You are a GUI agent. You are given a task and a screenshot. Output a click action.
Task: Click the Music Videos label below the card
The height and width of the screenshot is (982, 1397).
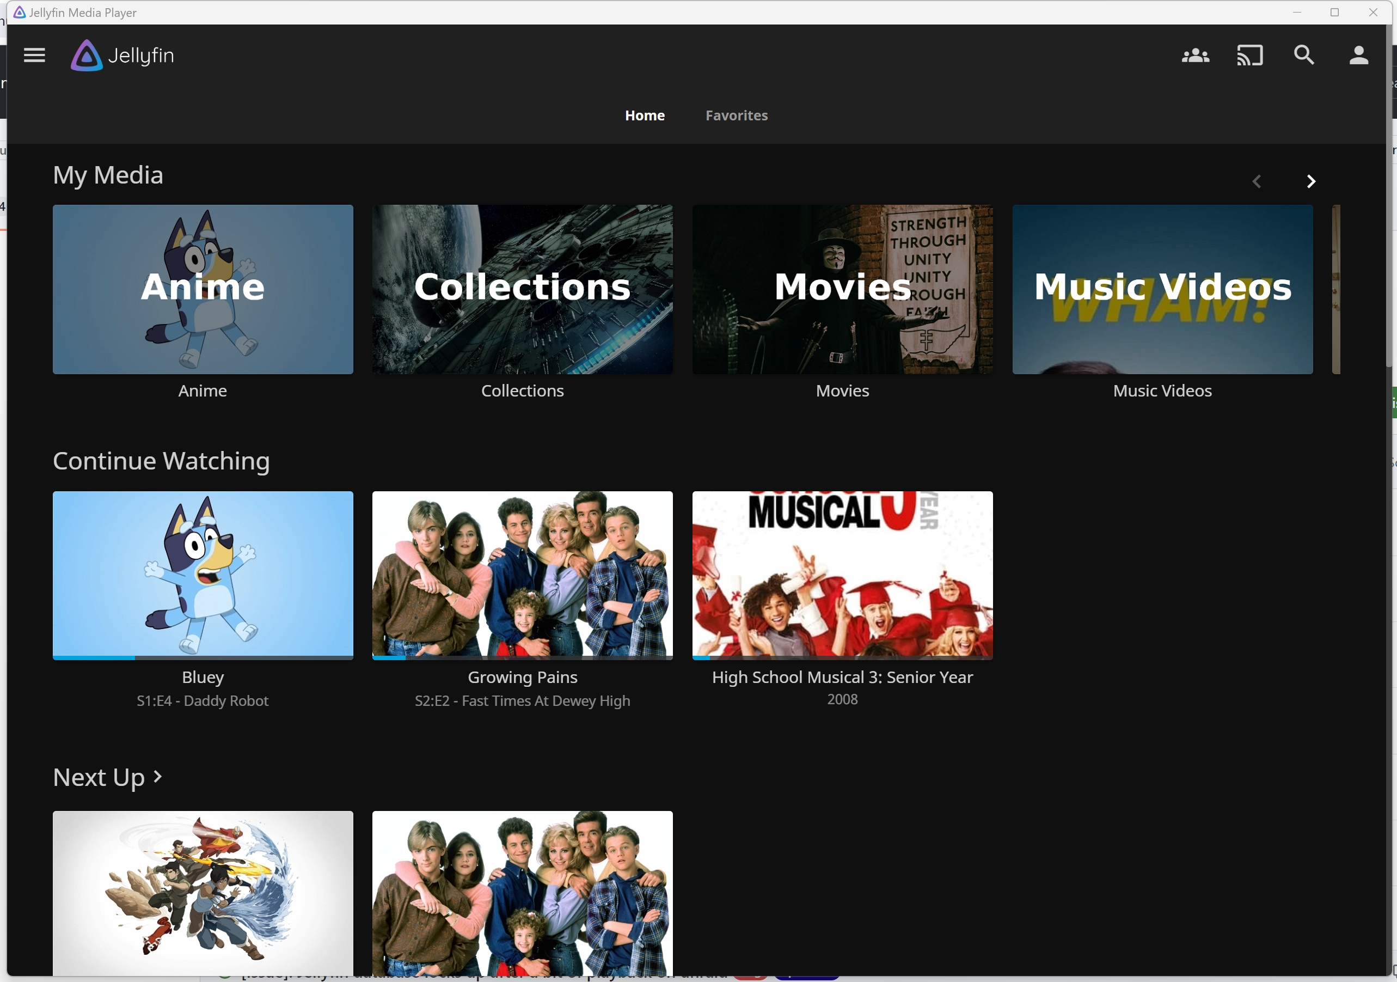point(1162,391)
